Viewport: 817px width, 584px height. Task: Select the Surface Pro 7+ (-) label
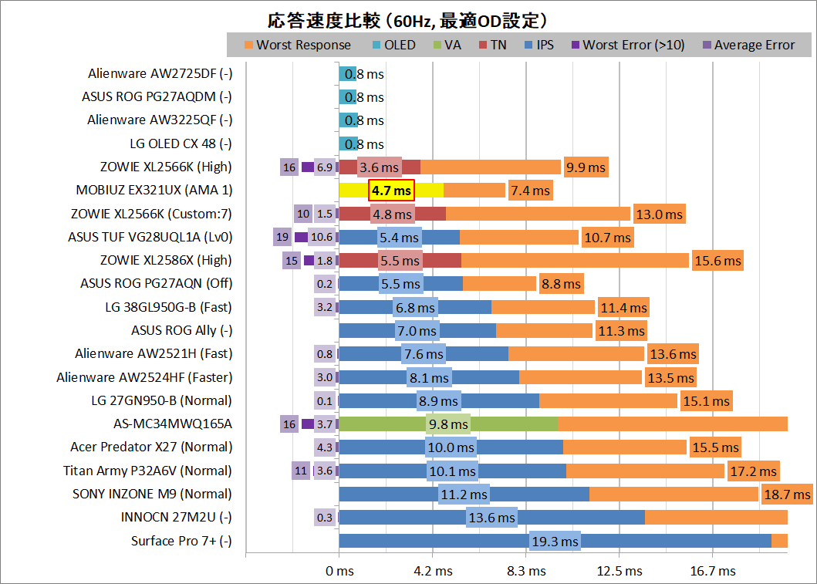click(181, 541)
